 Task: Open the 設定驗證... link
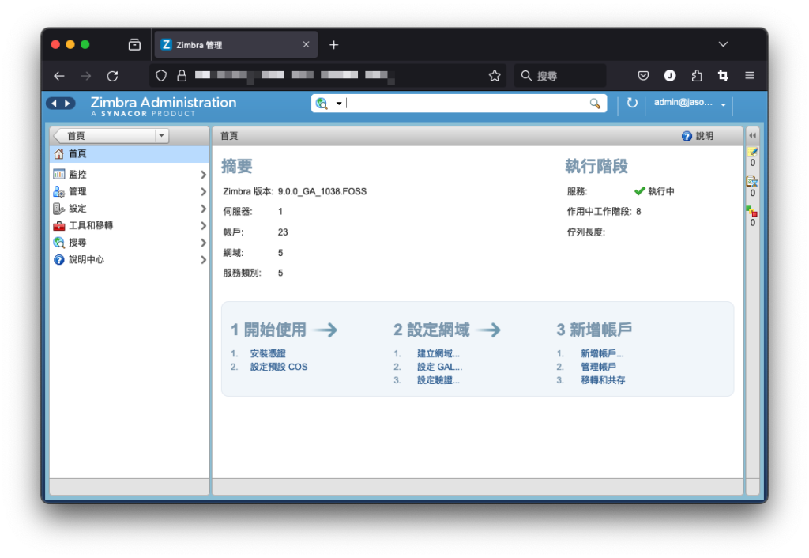[x=438, y=380]
